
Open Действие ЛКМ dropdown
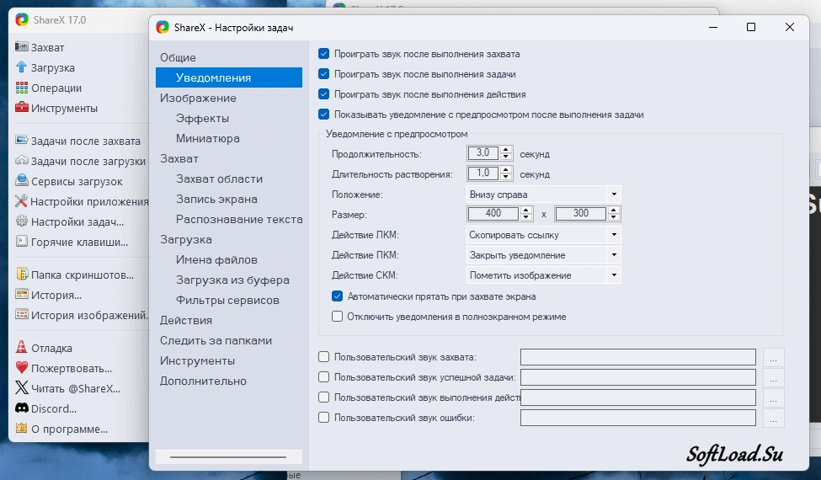tap(543, 234)
